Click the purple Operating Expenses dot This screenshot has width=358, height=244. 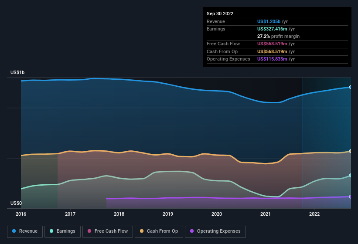tap(192, 231)
